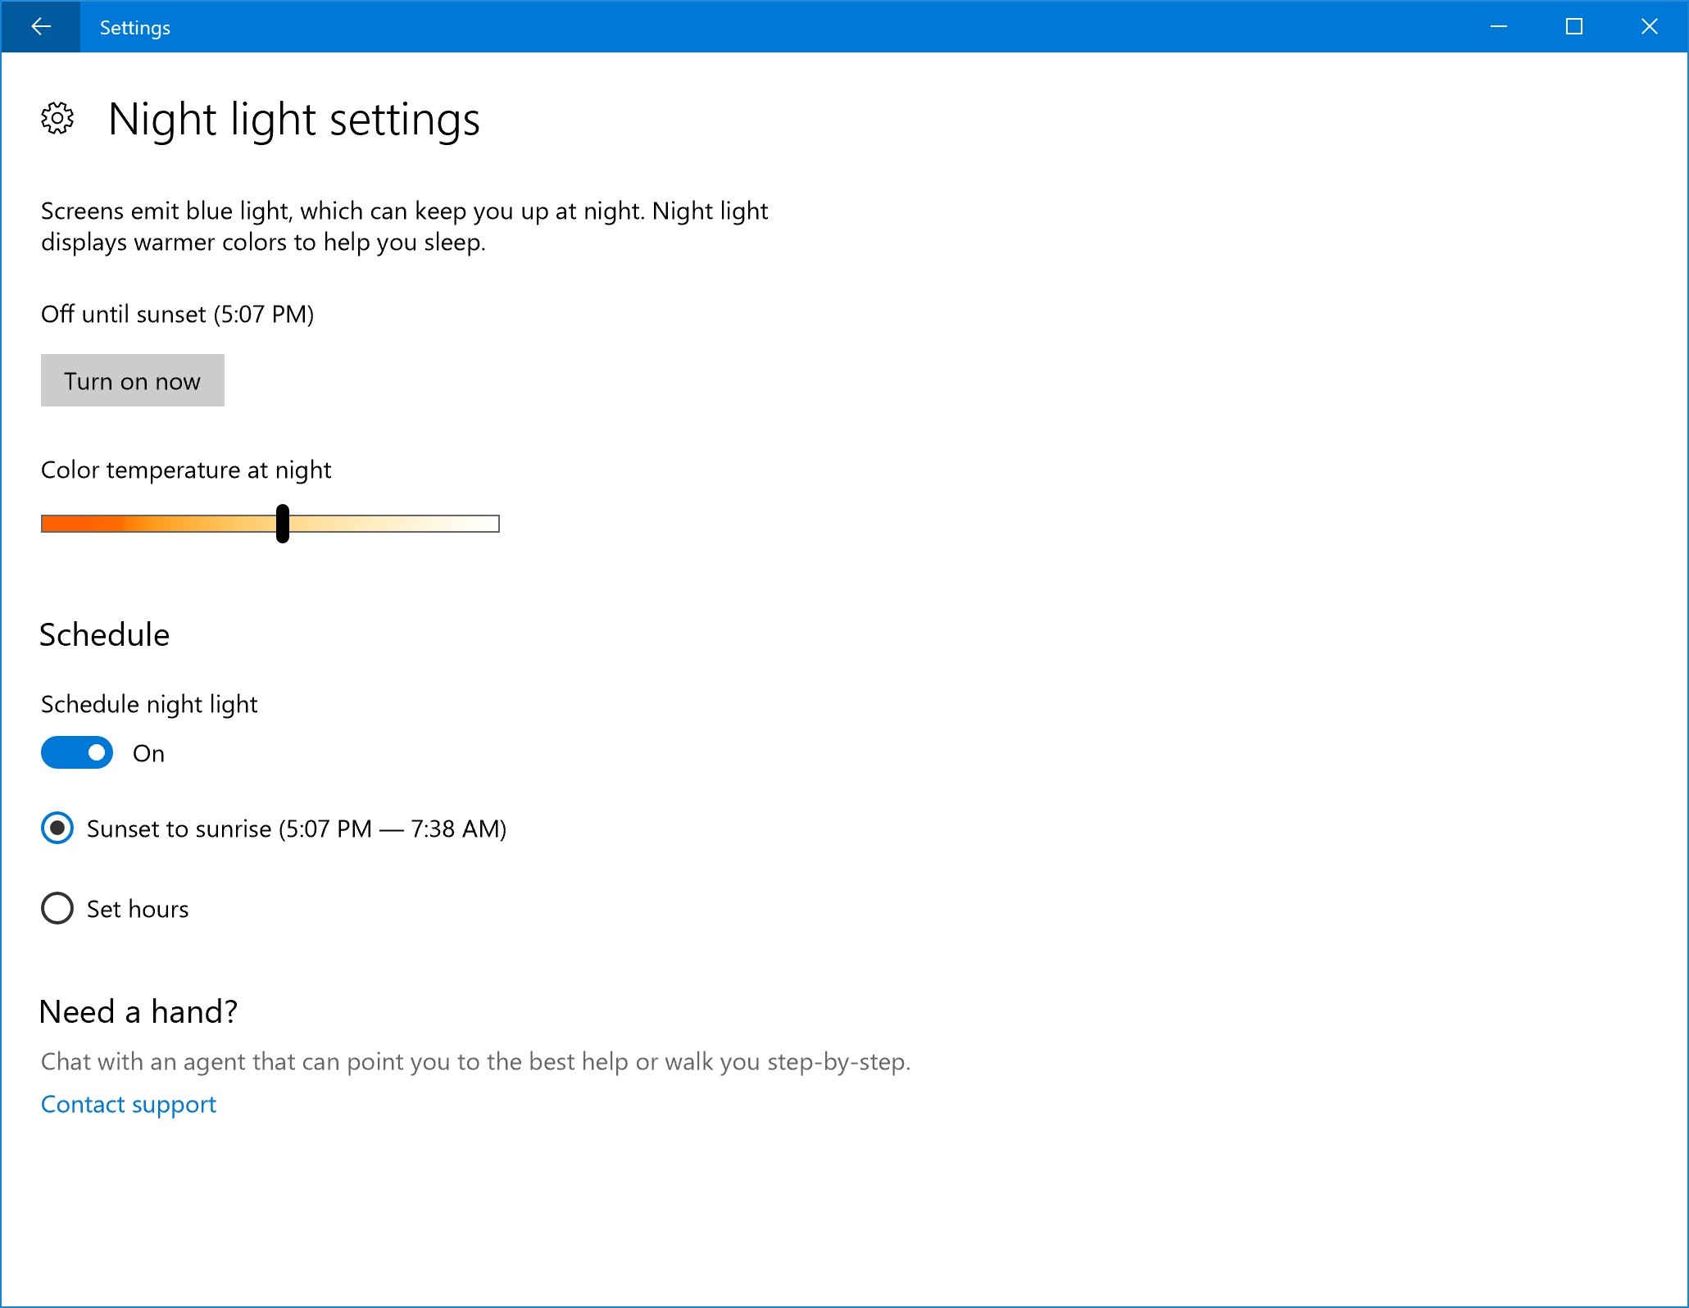The width and height of the screenshot is (1689, 1308).
Task: Click the Settings title in the title bar
Action: (134, 26)
